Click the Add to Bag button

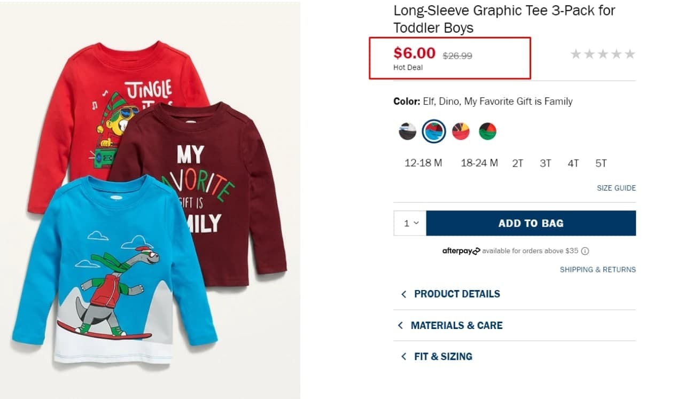(x=531, y=223)
